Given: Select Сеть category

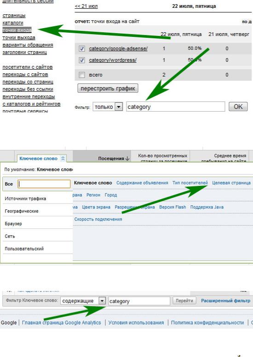Looking at the screenshot, I should [x=10, y=236].
